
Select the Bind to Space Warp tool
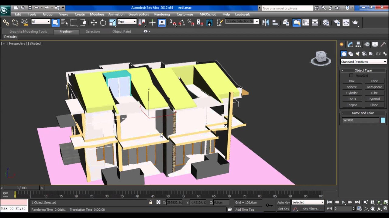[x=25, y=22]
